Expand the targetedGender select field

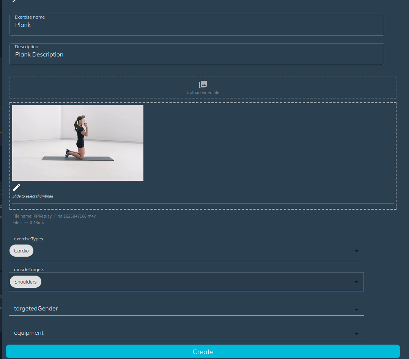pos(186,309)
